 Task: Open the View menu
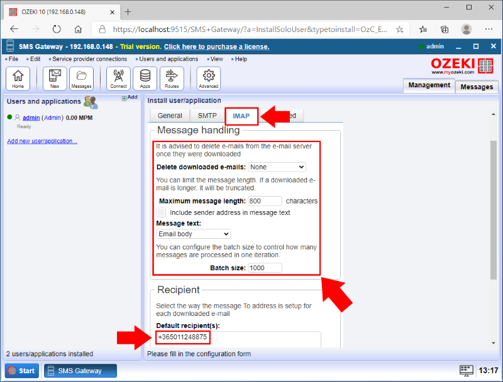pyautogui.click(x=216, y=59)
